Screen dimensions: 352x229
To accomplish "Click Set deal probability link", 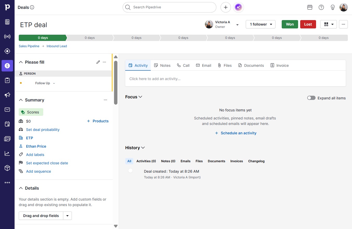I will [43, 130].
